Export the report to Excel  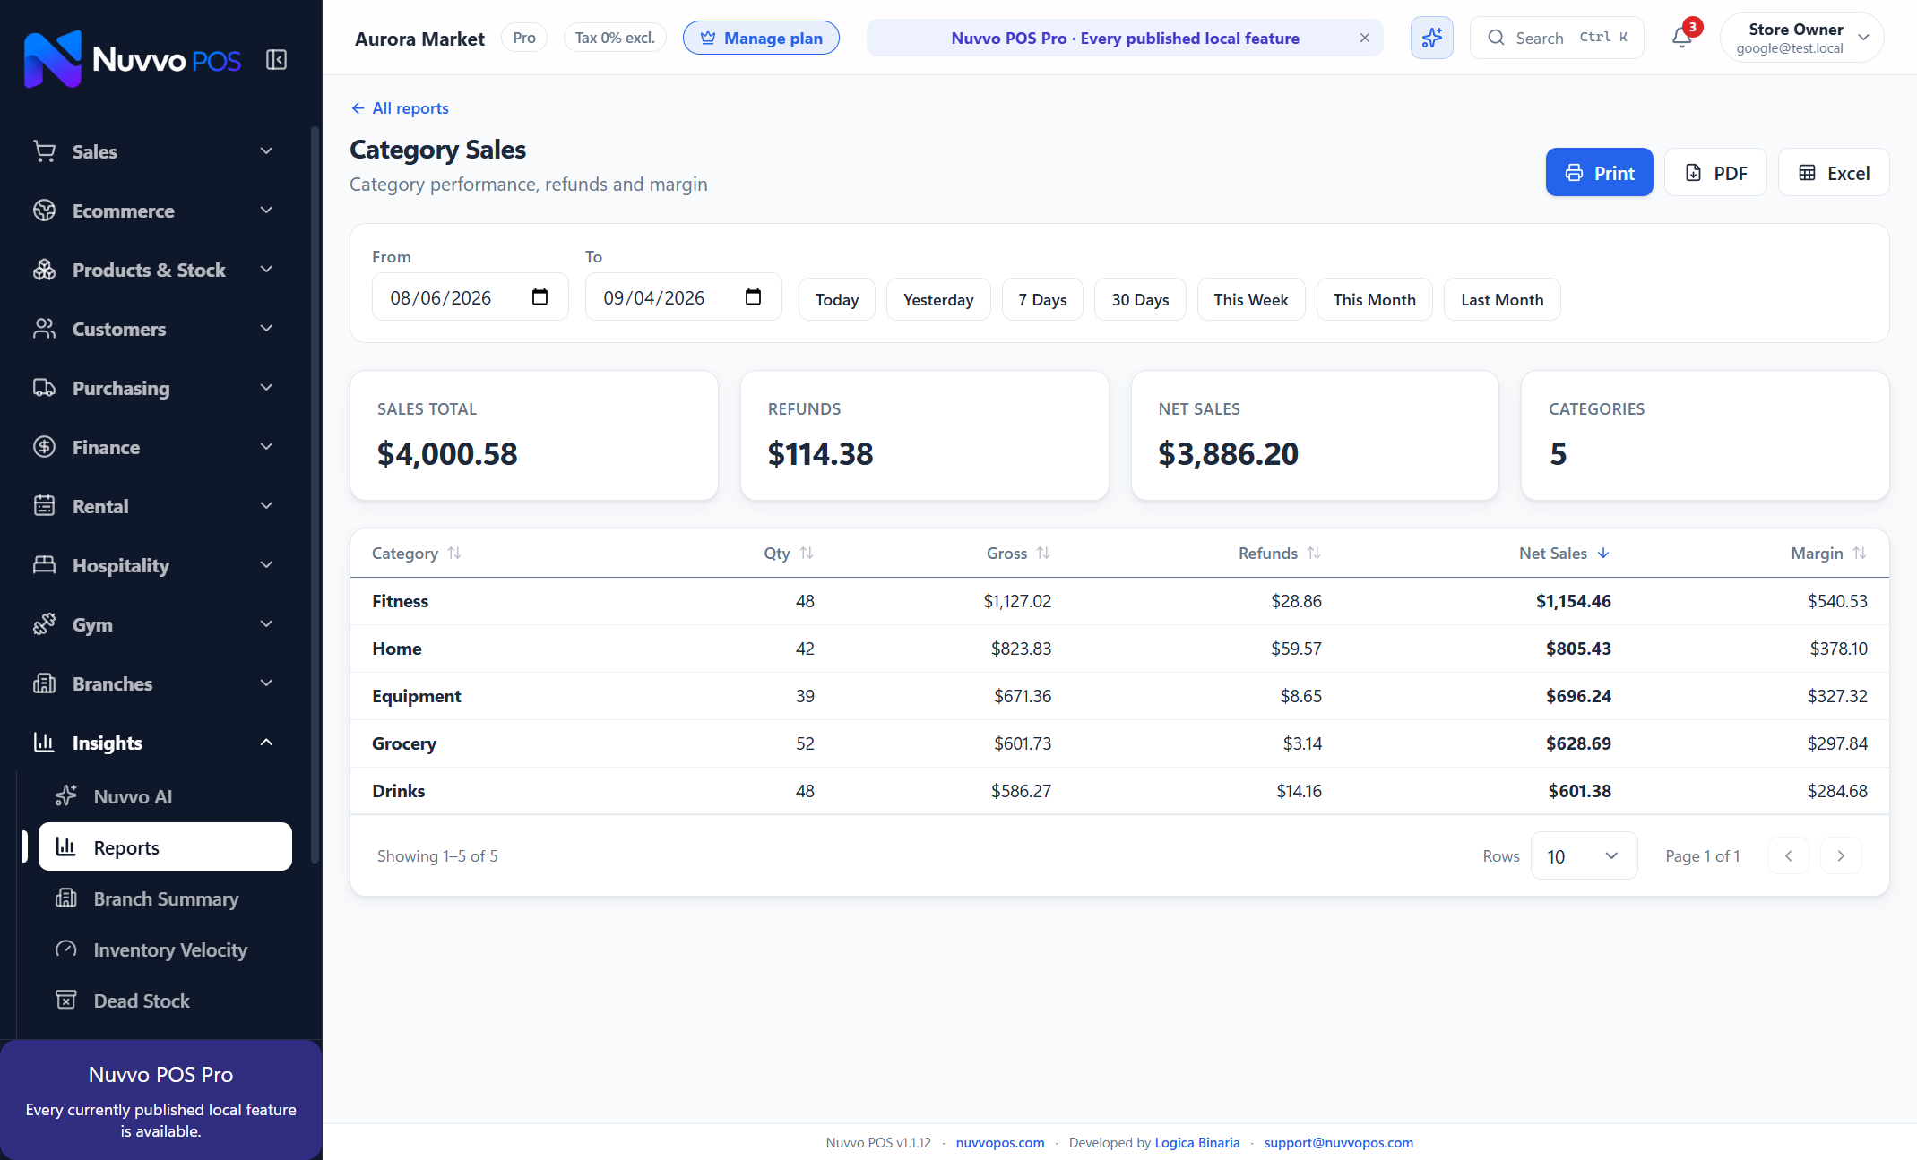pos(1834,173)
